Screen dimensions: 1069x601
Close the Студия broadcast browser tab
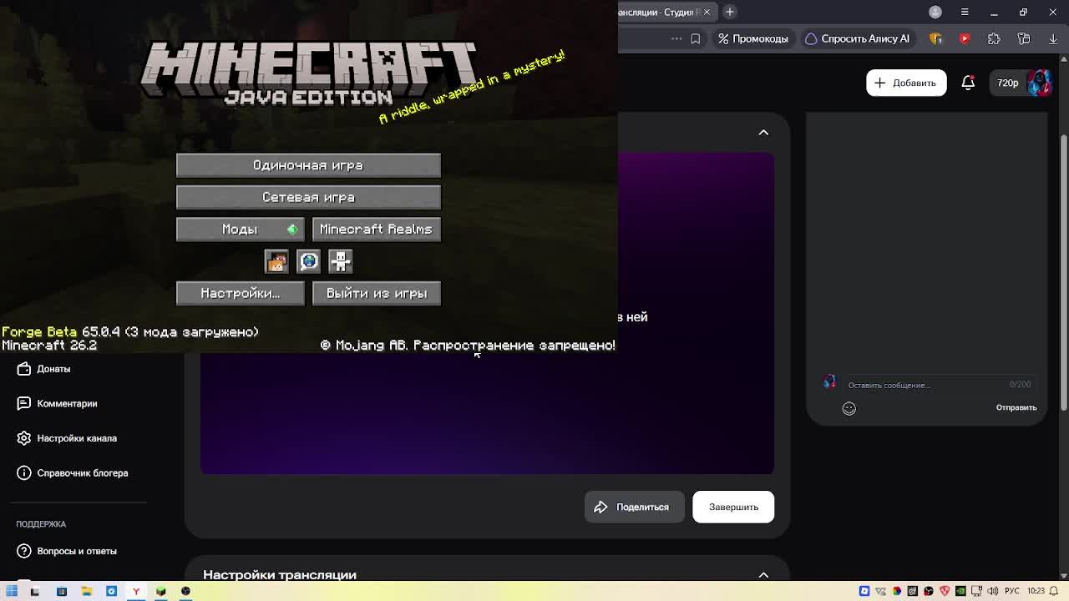click(x=707, y=13)
